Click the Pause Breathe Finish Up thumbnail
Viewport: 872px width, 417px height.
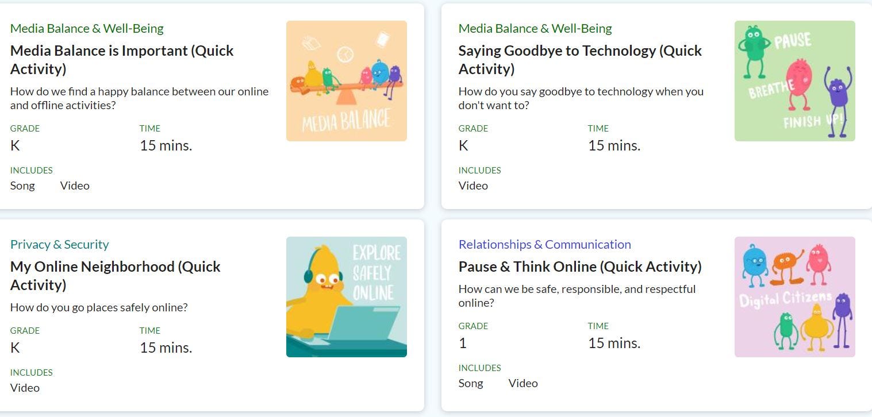click(795, 81)
